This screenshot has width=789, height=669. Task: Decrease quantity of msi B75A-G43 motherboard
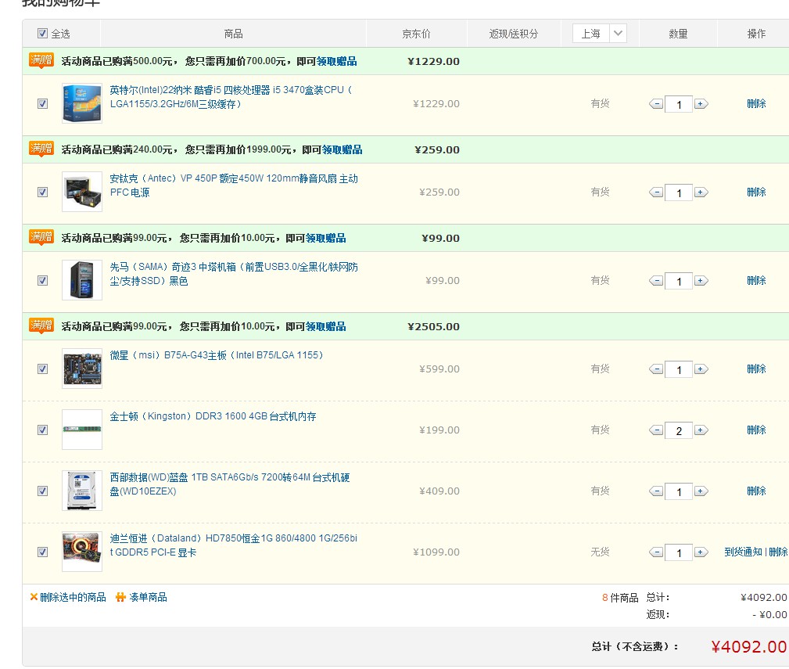point(656,369)
